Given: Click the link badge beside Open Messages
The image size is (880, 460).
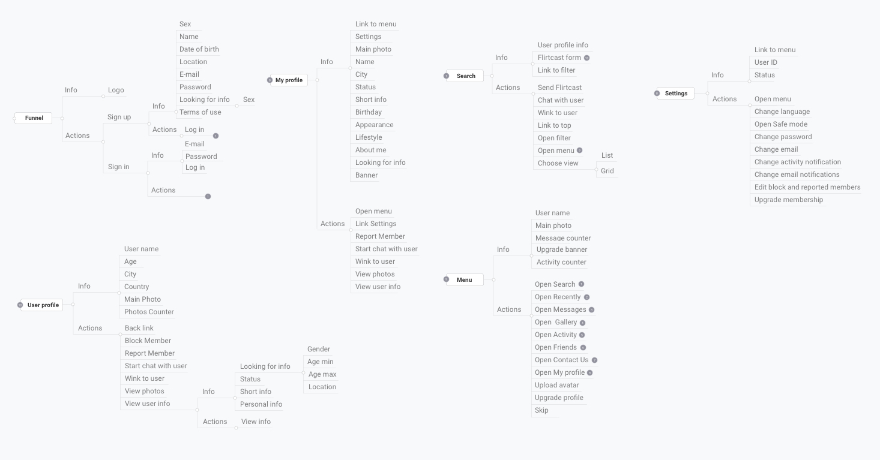Looking at the screenshot, I should point(591,309).
